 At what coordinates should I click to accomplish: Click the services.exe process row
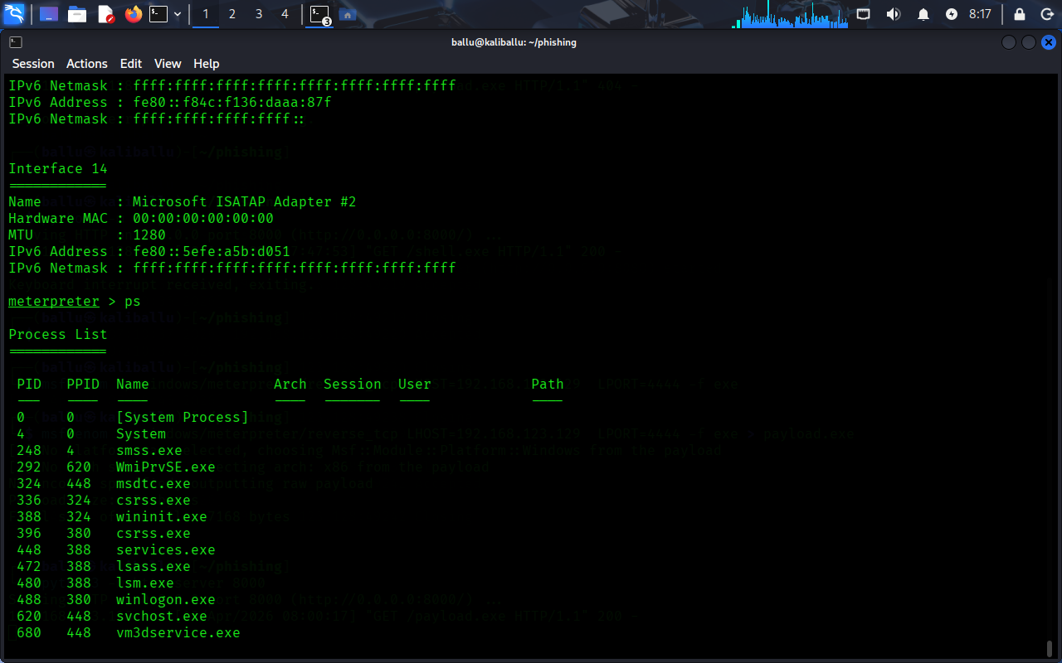(x=116, y=549)
